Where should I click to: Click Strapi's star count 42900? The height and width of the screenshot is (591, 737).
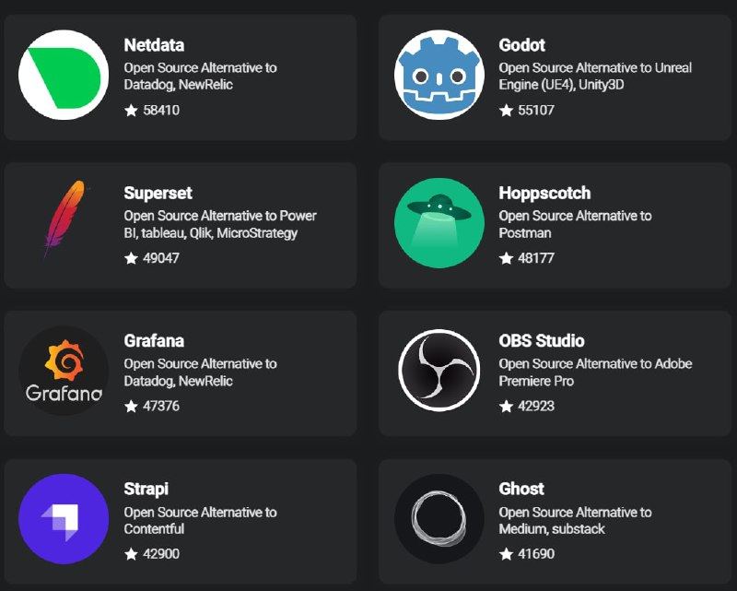tap(161, 554)
